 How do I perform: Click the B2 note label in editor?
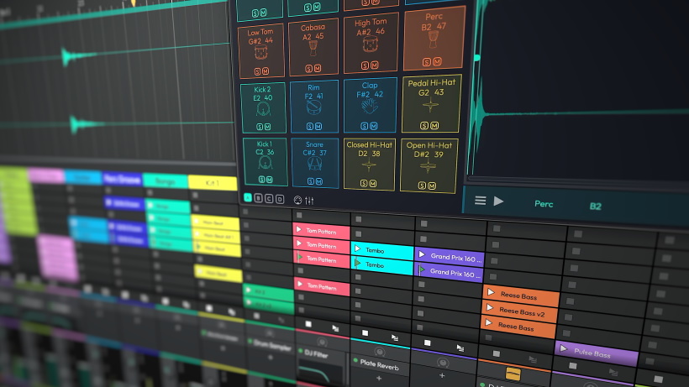click(595, 207)
